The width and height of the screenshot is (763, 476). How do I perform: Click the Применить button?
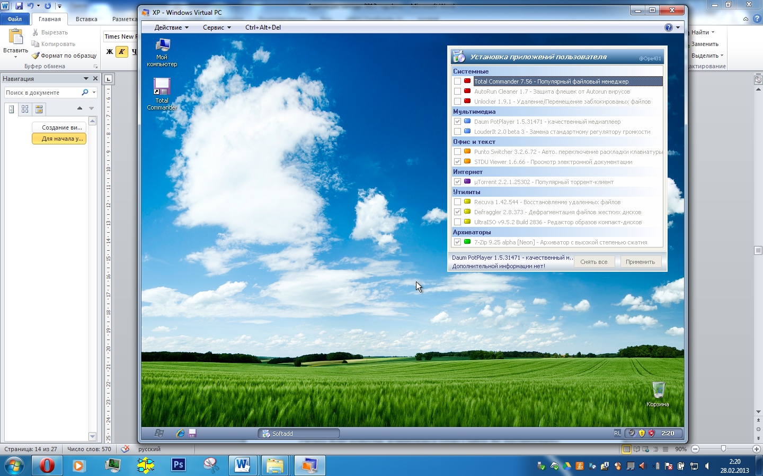click(641, 262)
